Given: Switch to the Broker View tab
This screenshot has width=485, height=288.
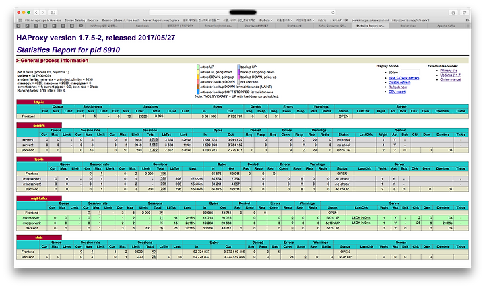Looking at the screenshot, I should [408, 26].
